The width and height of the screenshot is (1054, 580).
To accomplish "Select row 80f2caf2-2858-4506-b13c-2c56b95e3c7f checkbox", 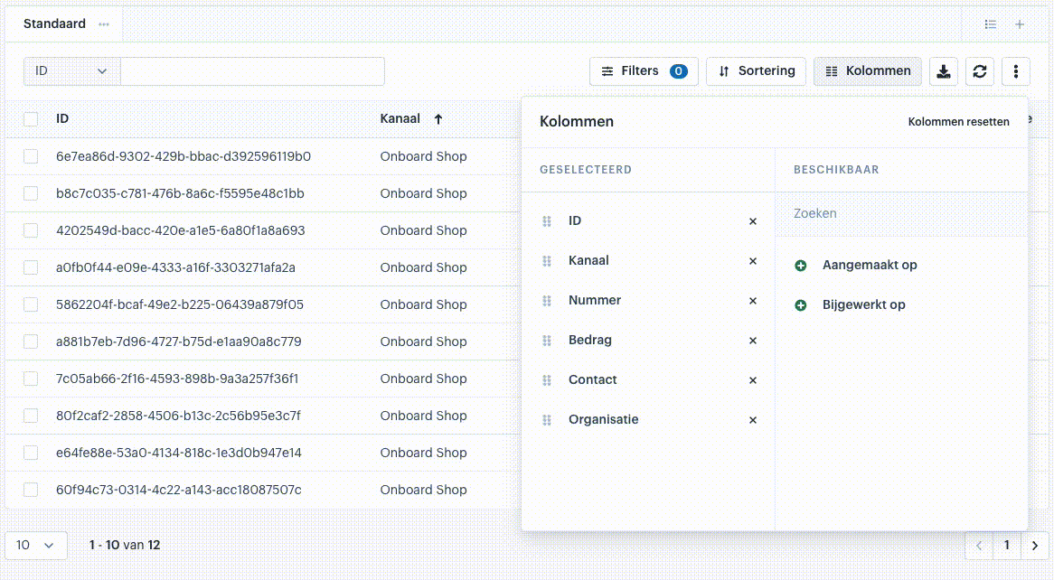I will pyautogui.click(x=31, y=415).
